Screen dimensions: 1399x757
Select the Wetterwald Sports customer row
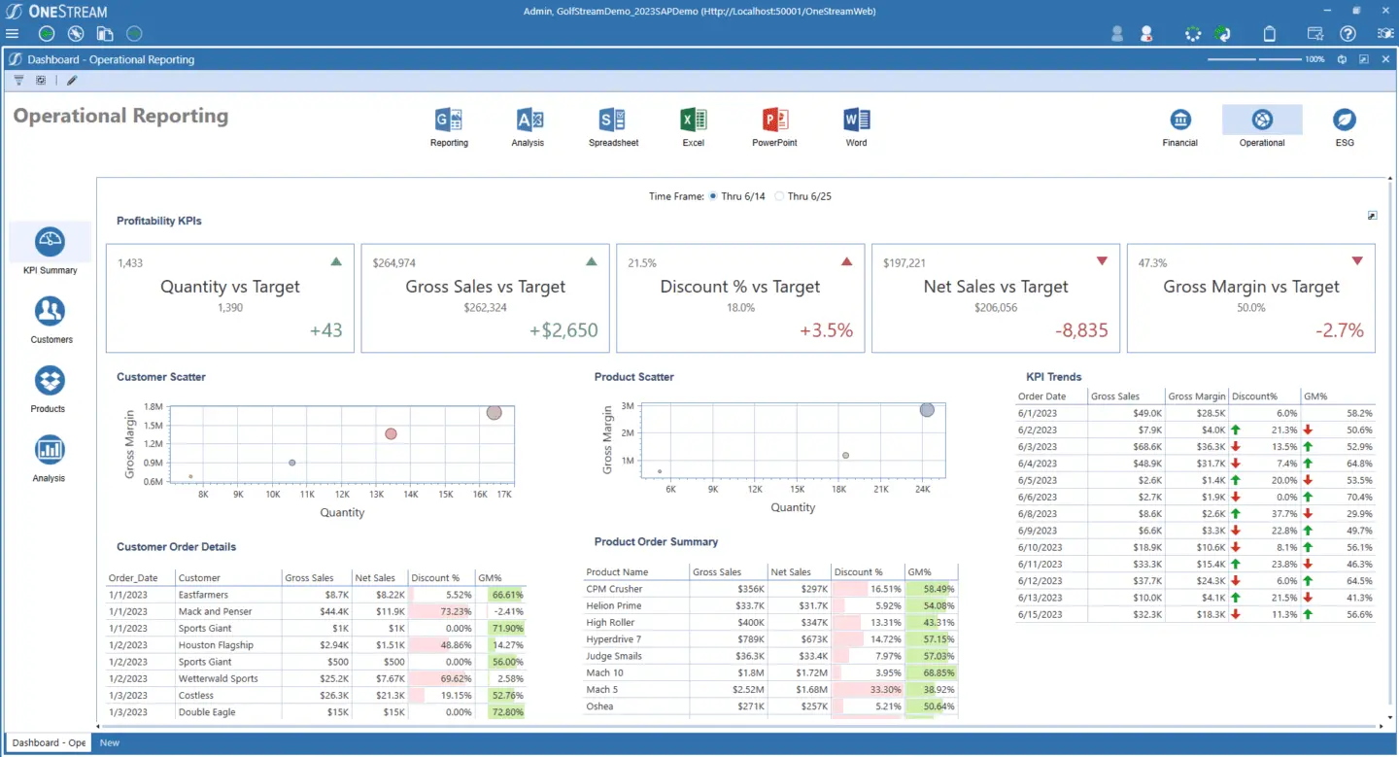pyautogui.click(x=317, y=678)
